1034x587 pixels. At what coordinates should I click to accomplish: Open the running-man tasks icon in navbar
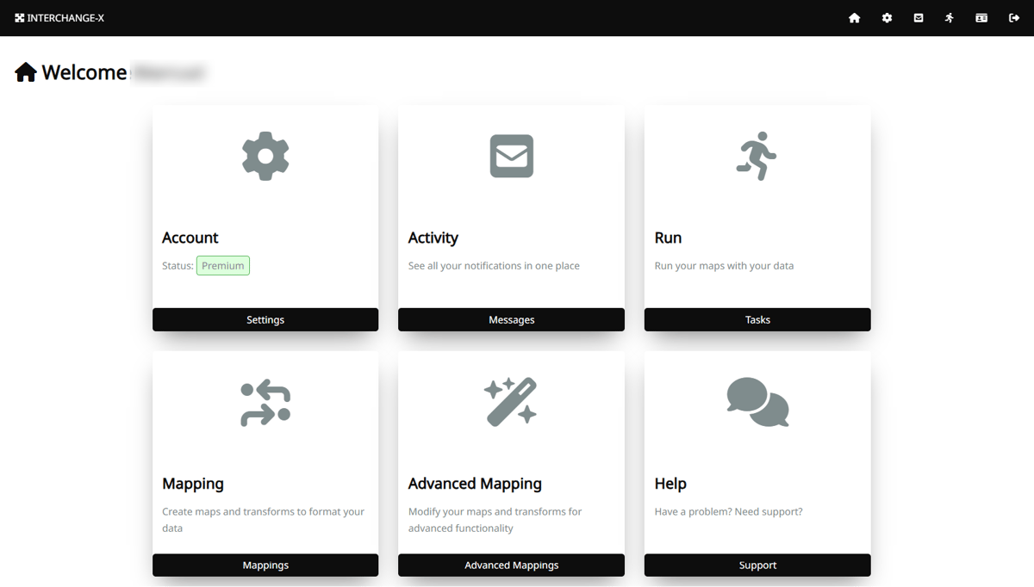950,18
